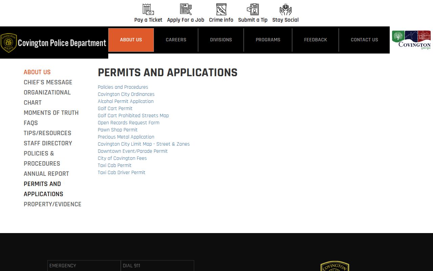Select Permits and Applications in the sidebar
Viewport: 433px width, 271px height.
[x=43, y=189]
